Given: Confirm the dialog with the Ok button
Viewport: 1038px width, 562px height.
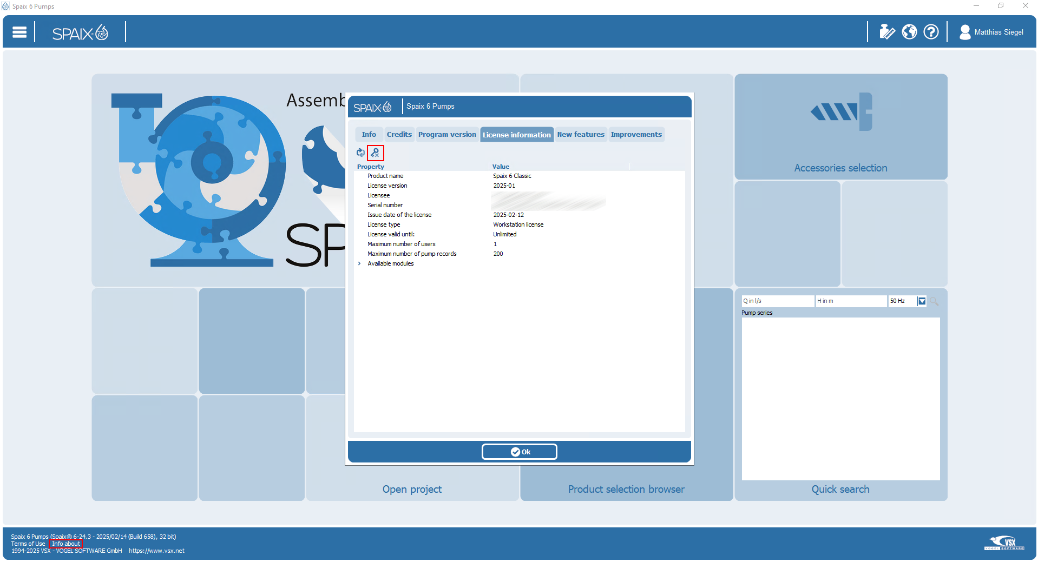Looking at the screenshot, I should [x=520, y=452].
